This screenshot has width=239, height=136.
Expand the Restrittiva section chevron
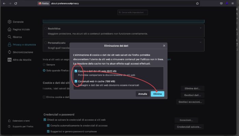201,28
